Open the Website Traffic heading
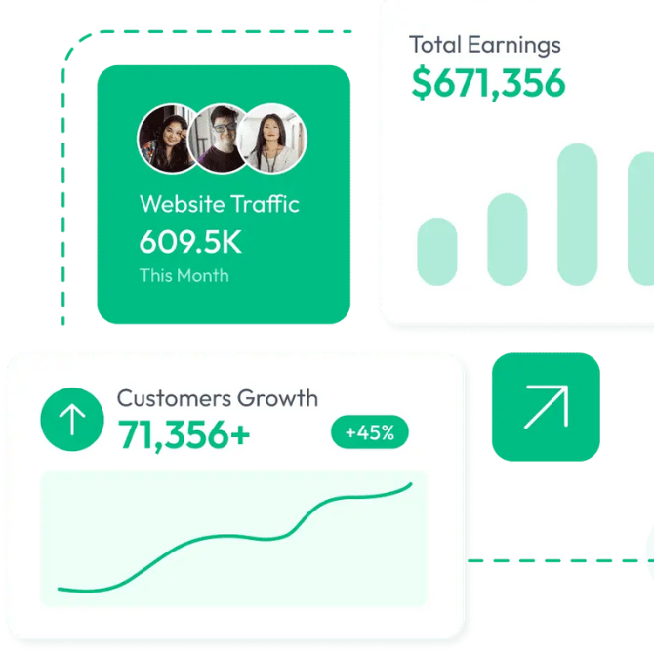The width and height of the screenshot is (654, 654). tap(219, 204)
